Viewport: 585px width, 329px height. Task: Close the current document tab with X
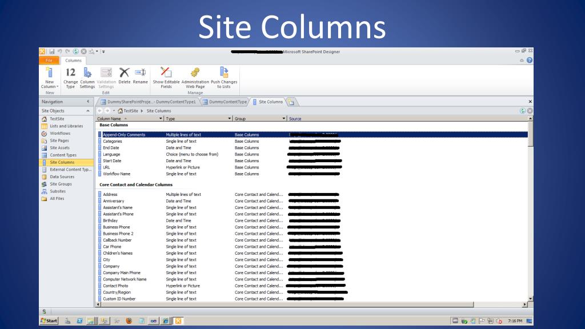530,102
